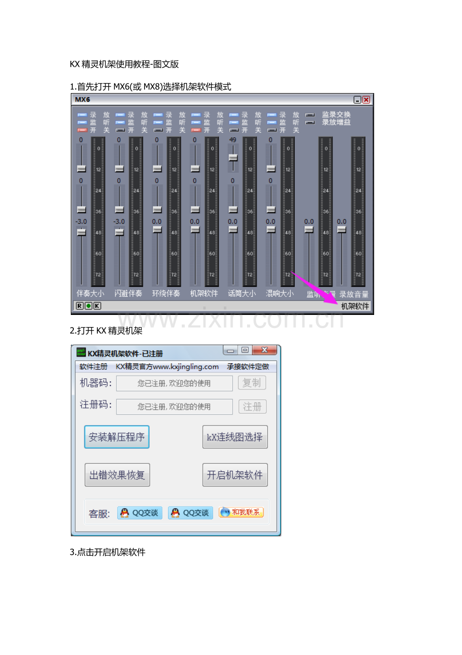Toggle the 监录交换 switch
The width and height of the screenshot is (462, 655).
click(310, 115)
